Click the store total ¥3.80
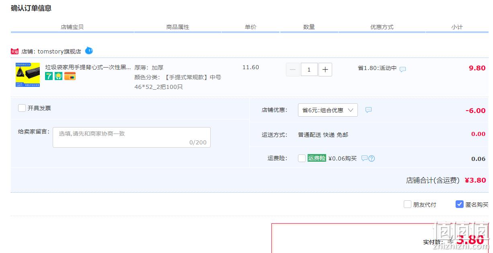493x253 pixels. 475,180
